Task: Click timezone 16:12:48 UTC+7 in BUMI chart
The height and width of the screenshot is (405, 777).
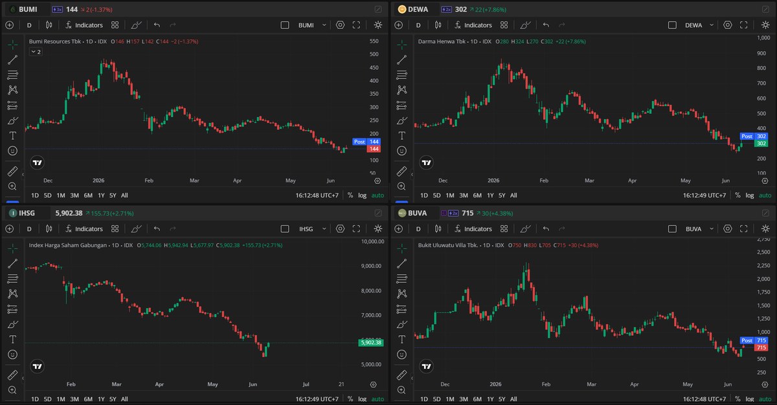Action: click(x=319, y=195)
